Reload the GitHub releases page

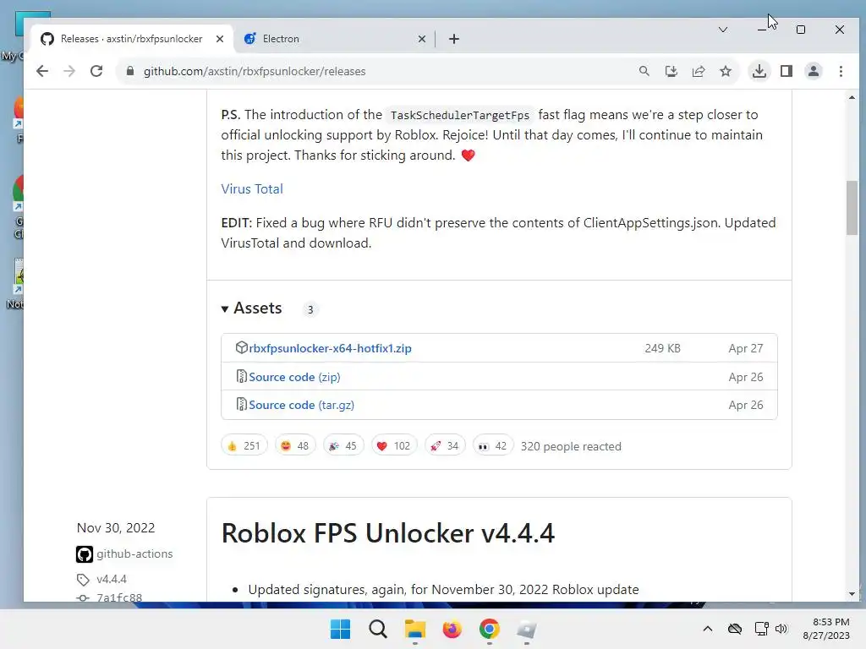(x=96, y=71)
